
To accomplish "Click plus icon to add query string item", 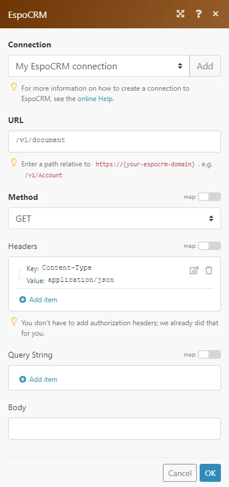I will tap(22, 379).
